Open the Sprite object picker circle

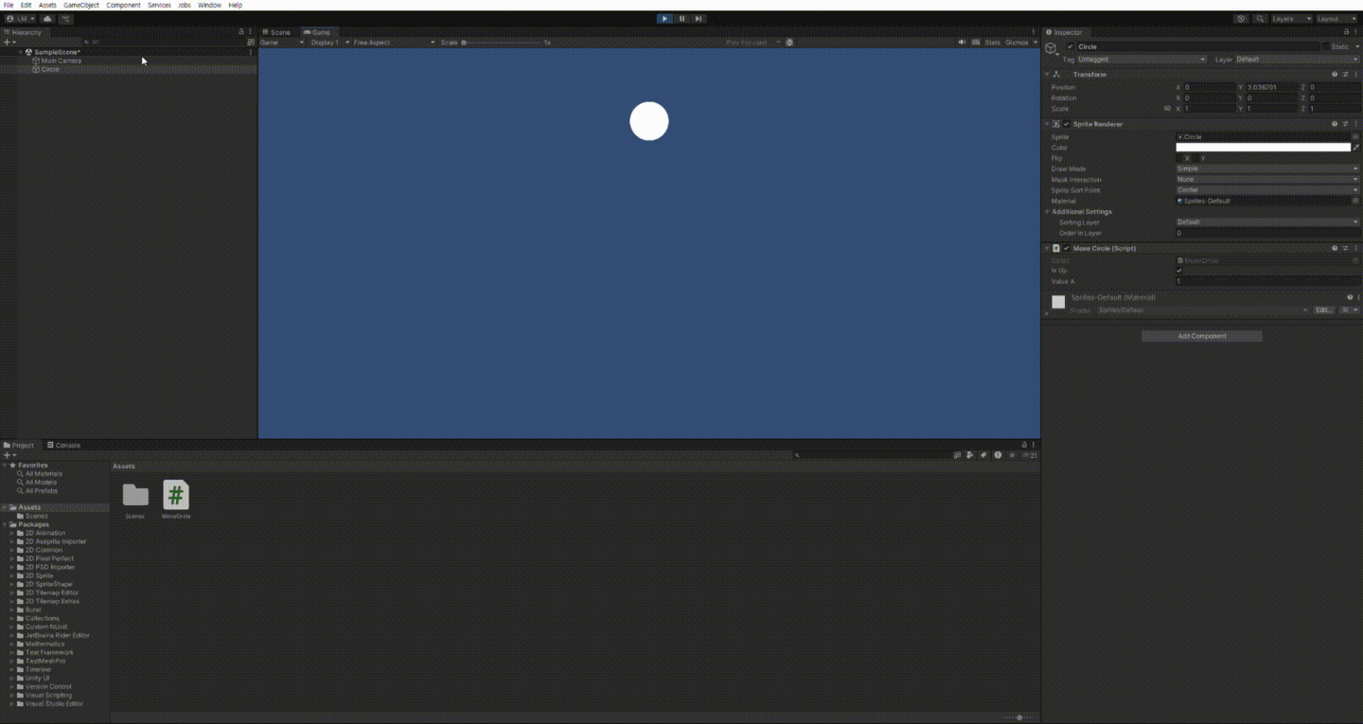1355,136
